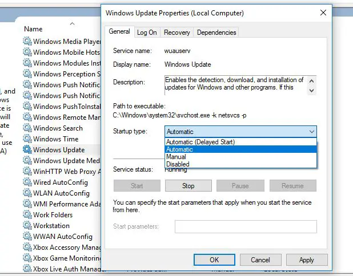Click the gear icon beside Windows Modules Installer

[27, 63]
